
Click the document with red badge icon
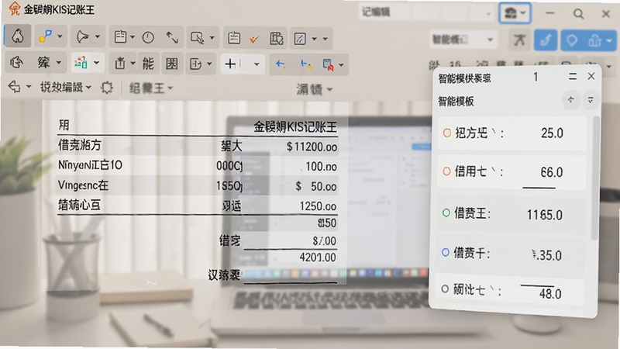[x=328, y=64]
